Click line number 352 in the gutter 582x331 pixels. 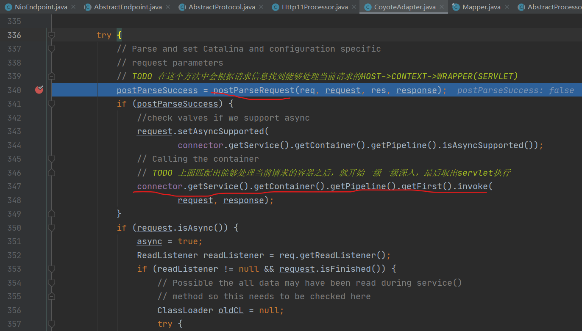point(14,255)
